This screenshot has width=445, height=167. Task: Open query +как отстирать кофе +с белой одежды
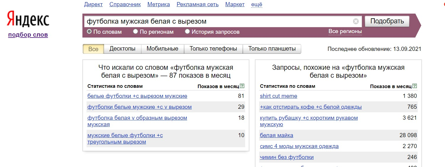pyautogui.click(x=311, y=107)
